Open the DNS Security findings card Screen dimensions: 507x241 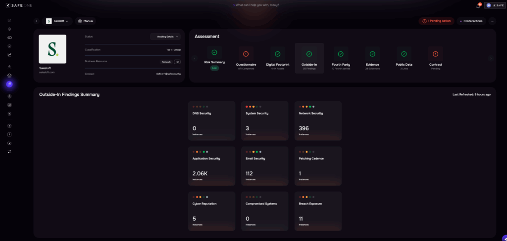point(212,121)
